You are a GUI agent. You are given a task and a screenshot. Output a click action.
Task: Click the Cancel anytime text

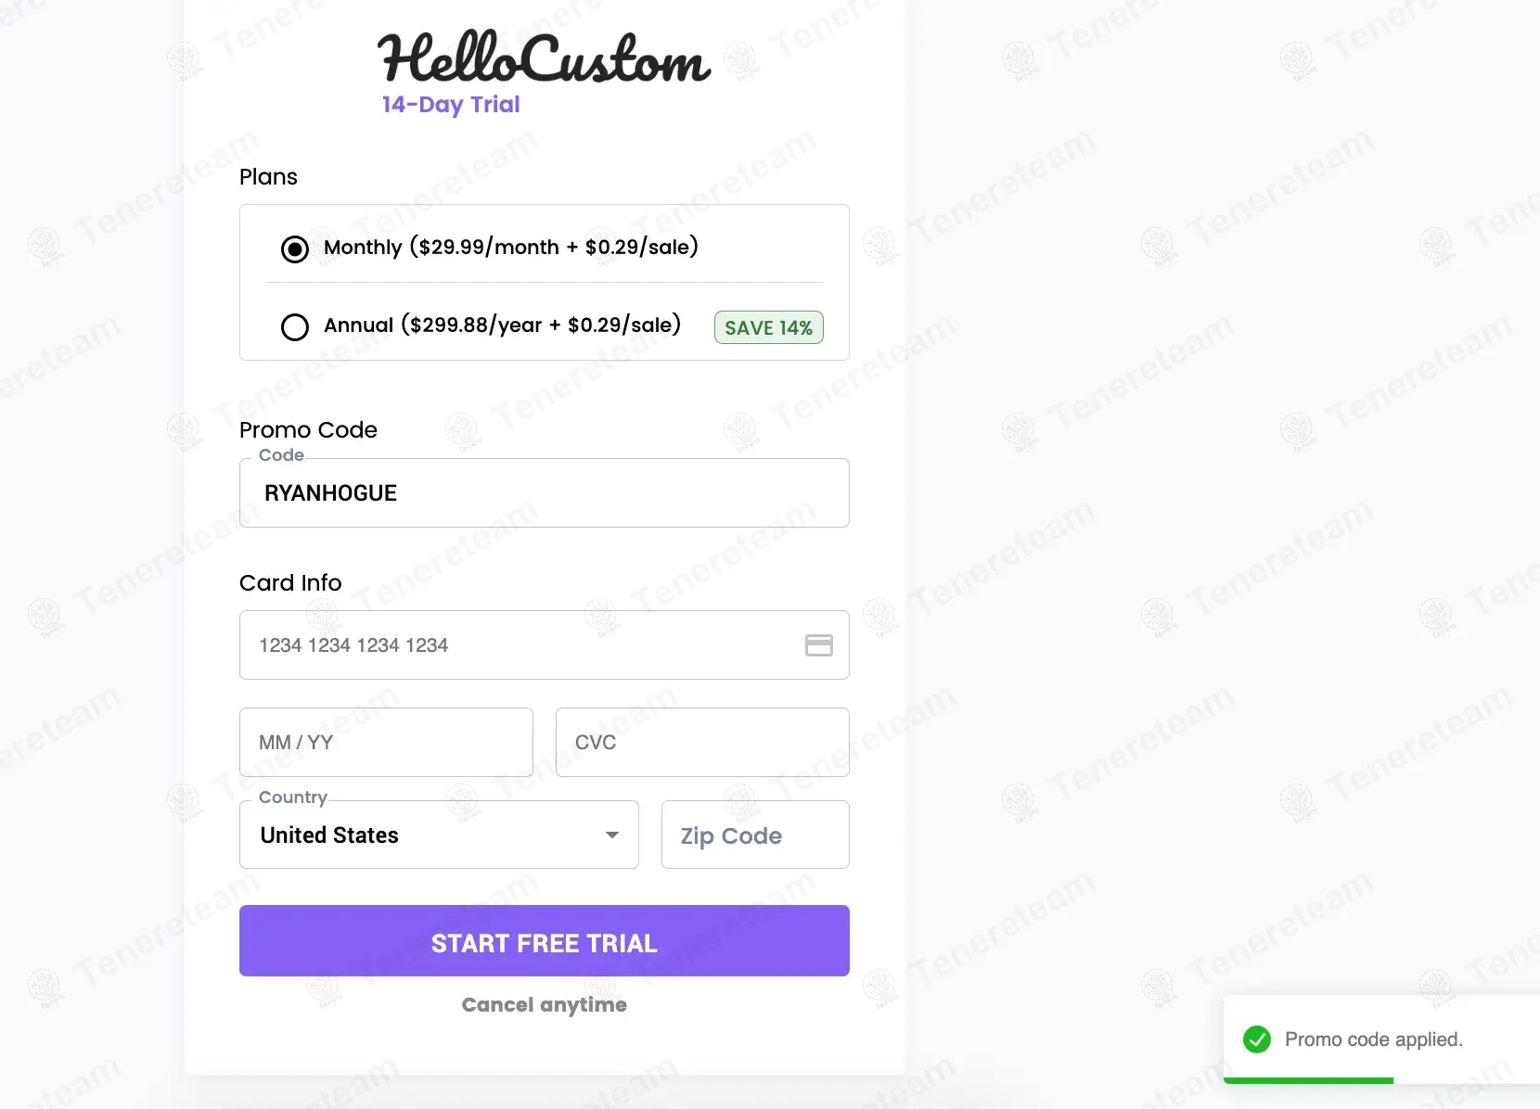pos(545,1004)
